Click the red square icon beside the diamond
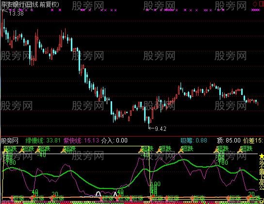Viewport: 264px width, 204px height. tap(262, 4)
